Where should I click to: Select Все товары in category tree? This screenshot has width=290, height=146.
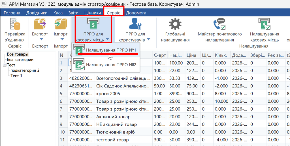click(18, 54)
